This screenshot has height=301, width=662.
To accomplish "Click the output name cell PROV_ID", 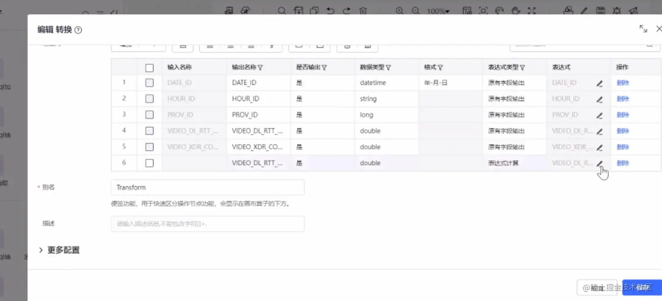I will [x=259, y=115].
